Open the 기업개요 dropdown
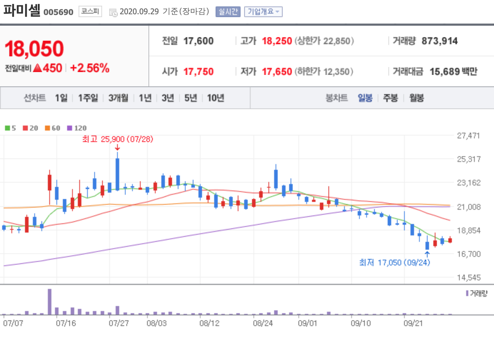The height and width of the screenshot is (341, 494). pos(263,12)
